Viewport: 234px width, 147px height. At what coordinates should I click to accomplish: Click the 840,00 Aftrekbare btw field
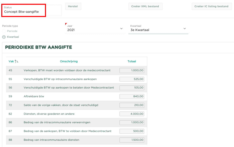coord(132,96)
